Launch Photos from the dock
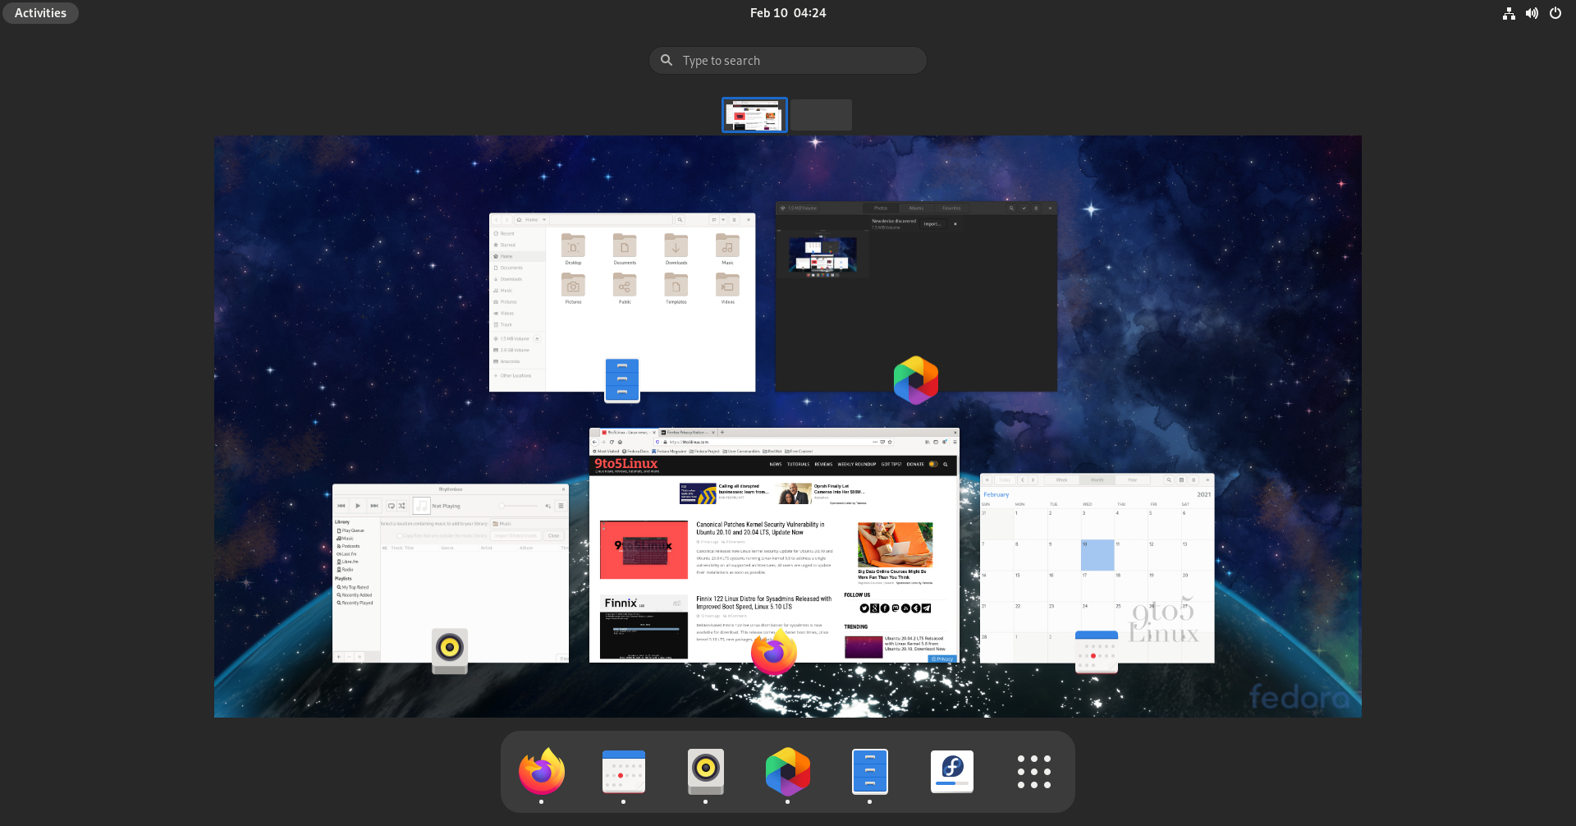This screenshot has width=1576, height=826. point(787,771)
